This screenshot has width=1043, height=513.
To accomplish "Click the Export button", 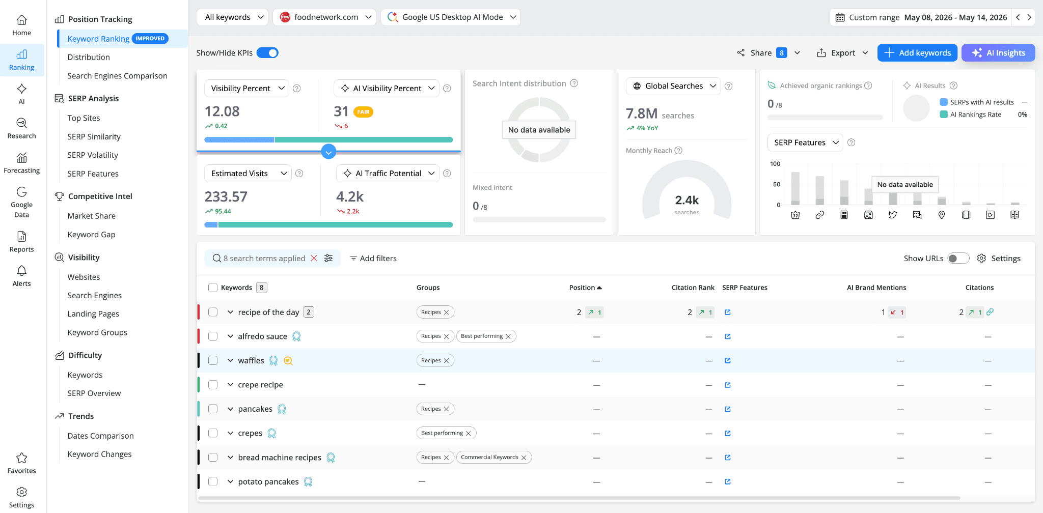I will pos(843,53).
